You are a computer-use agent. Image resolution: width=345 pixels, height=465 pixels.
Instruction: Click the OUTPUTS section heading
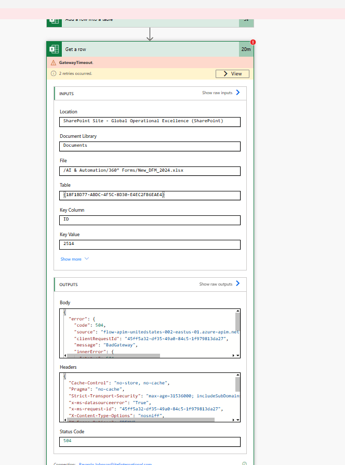pyautogui.click(x=69, y=285)
